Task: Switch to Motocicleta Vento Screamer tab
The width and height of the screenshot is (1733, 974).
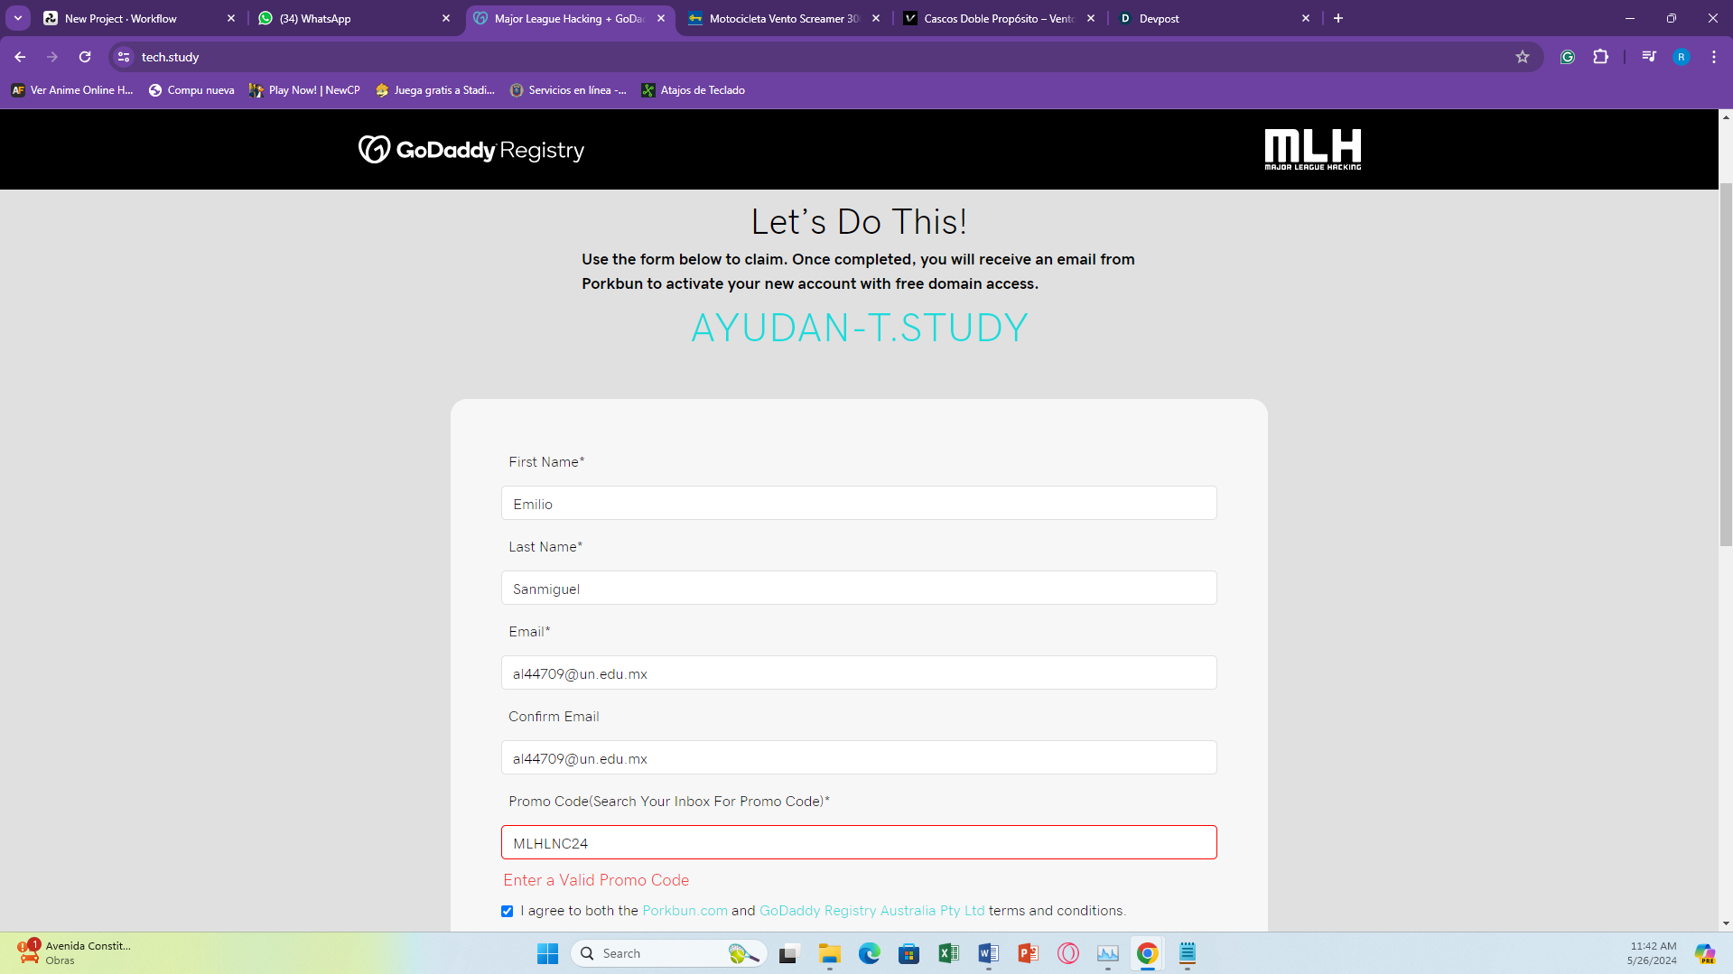Action: click(x=784, y=18)
